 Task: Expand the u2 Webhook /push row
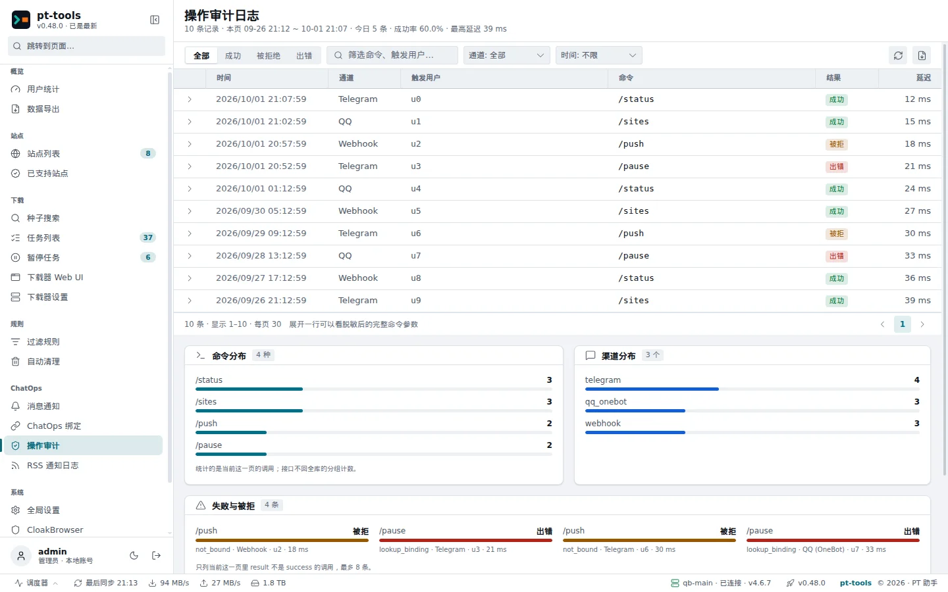(190, 144)
